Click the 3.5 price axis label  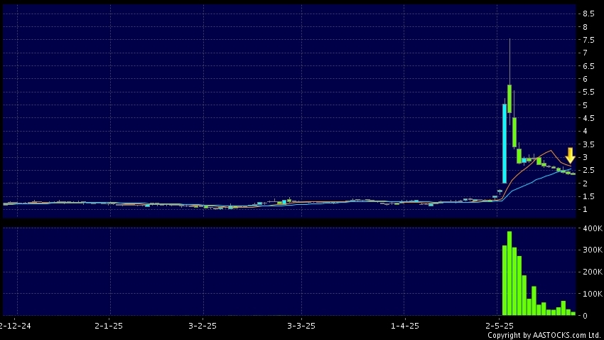pos(588,144)
